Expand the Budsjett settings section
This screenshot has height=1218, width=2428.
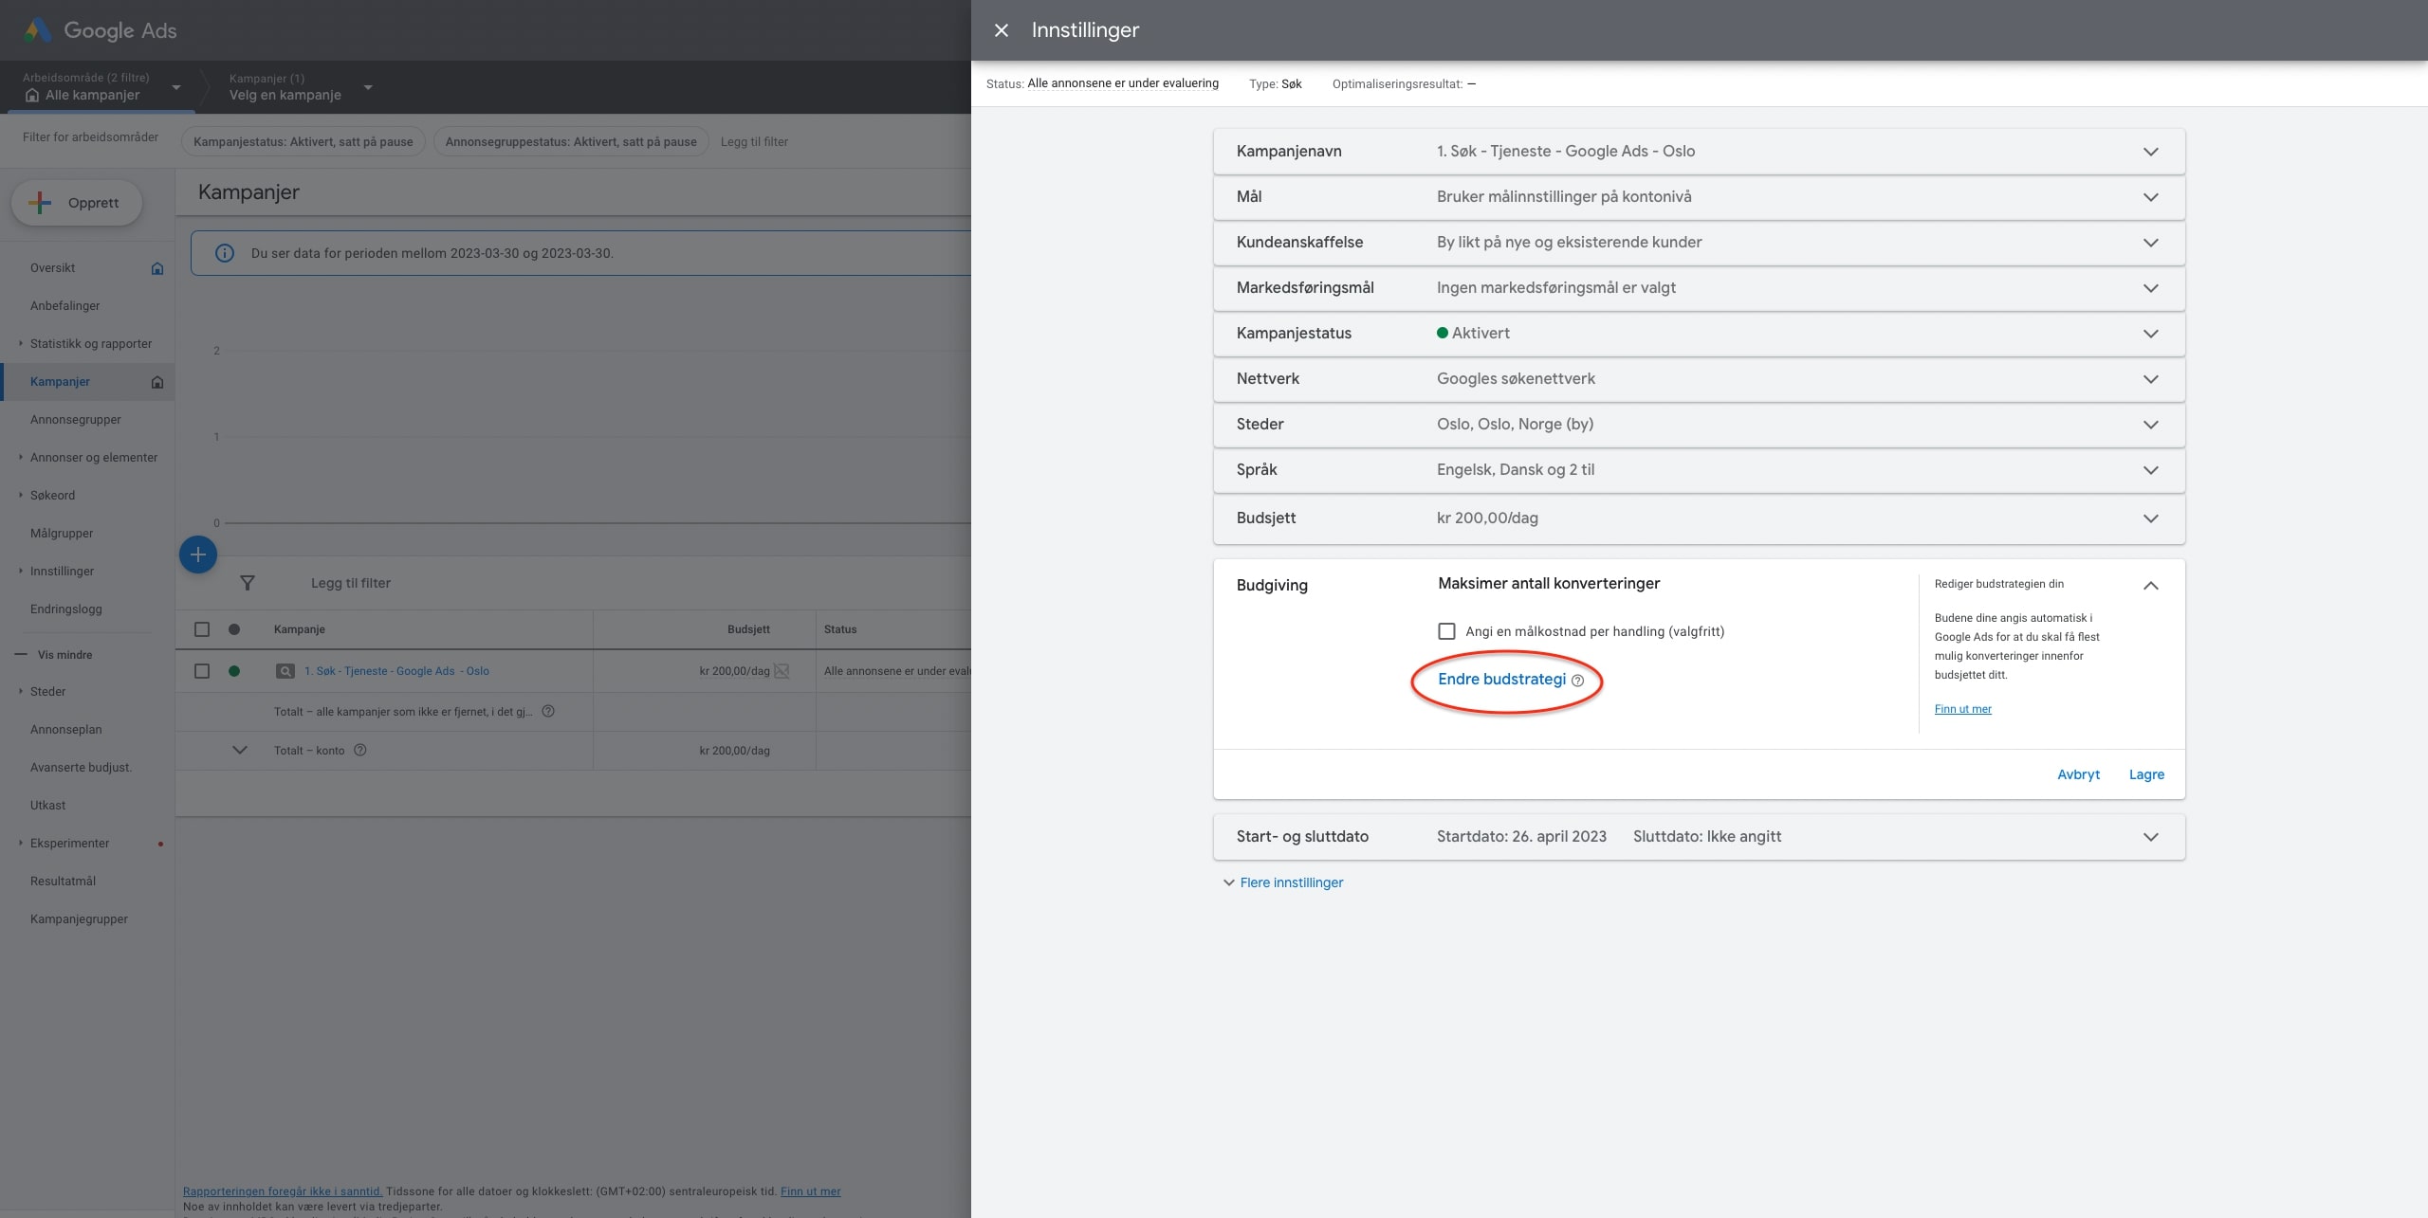[x=2150, y=518]
